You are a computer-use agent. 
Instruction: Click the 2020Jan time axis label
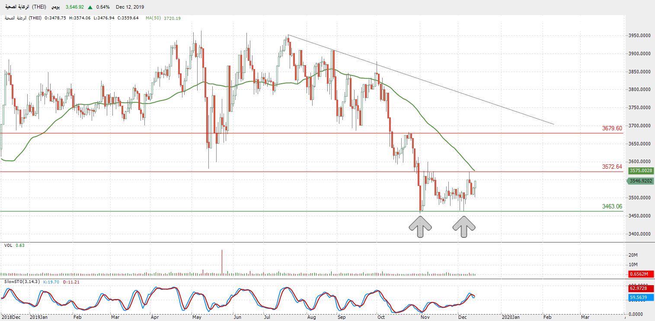tap(510, 317)
